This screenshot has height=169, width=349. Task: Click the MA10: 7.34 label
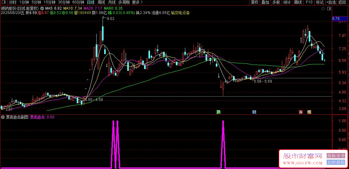coord(73,8)
